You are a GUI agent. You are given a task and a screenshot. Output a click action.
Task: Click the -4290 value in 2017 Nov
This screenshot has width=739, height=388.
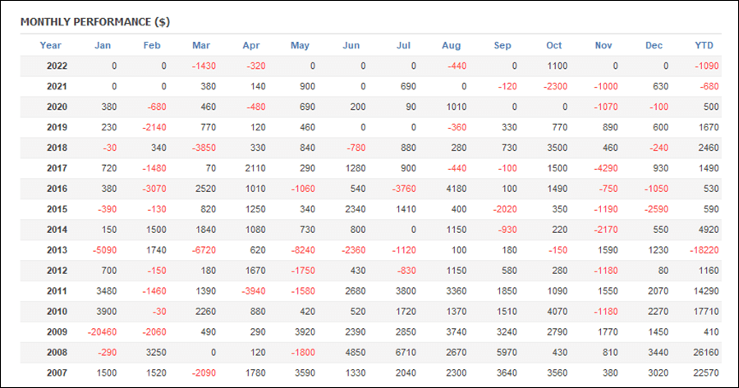tap(606, 168)
